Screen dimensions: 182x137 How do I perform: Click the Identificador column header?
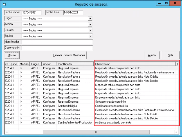point(75,64)
